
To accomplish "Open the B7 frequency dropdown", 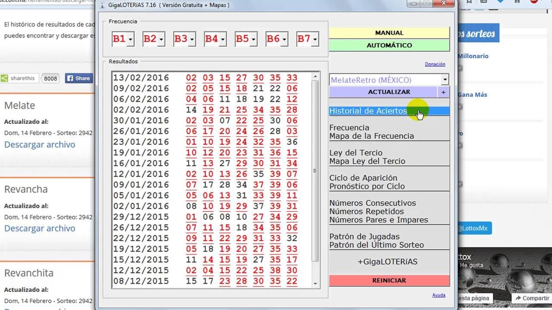I will [315, 39].
